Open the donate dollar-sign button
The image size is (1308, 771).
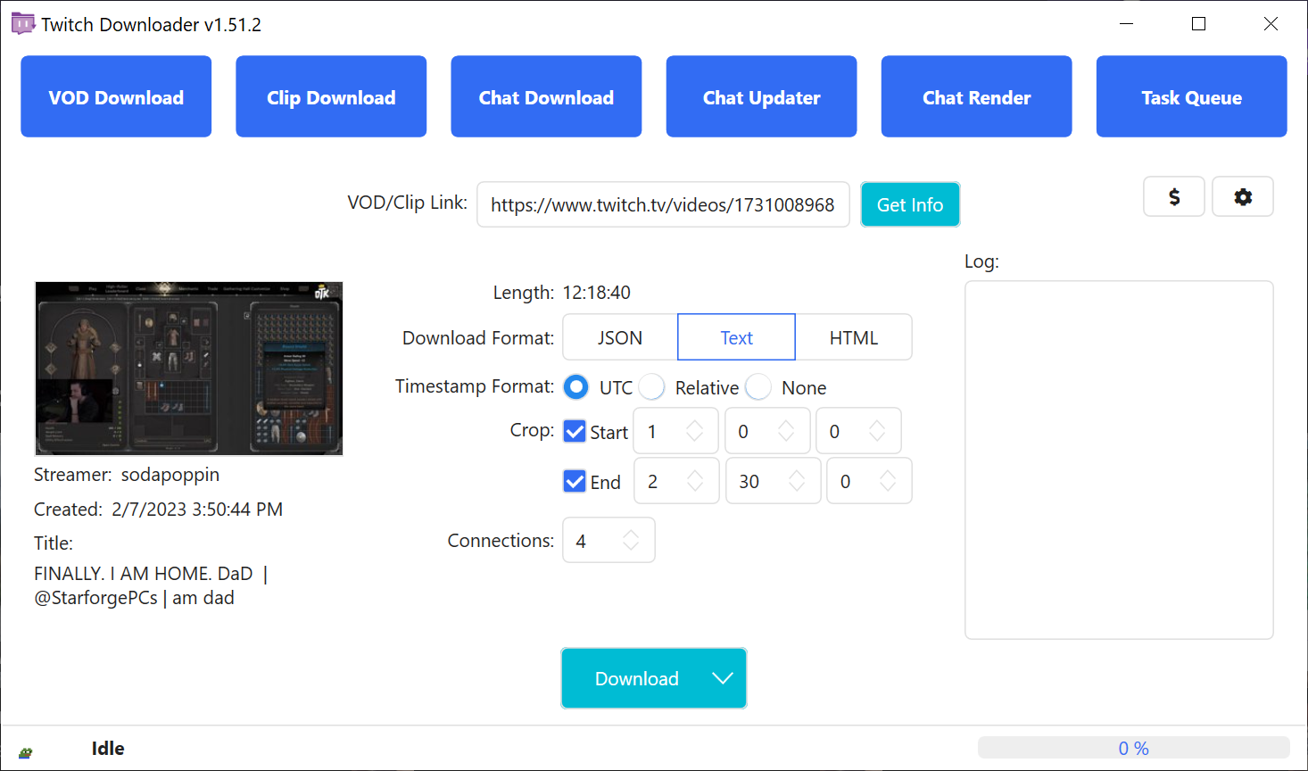tap(1174, 196)
